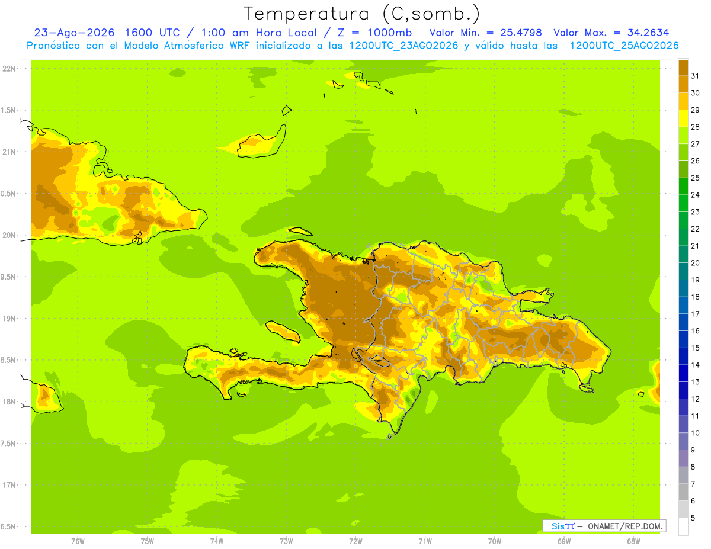Click the '75W' longitude axis label
The image size is (711, 549).
[x=148, y=541]
